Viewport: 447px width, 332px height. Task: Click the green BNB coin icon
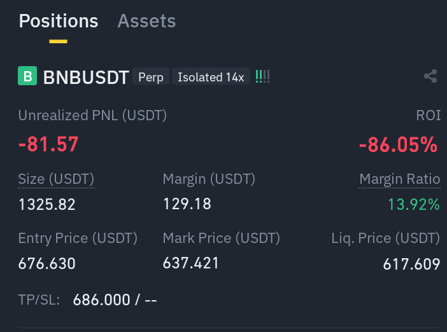[27, 76]
